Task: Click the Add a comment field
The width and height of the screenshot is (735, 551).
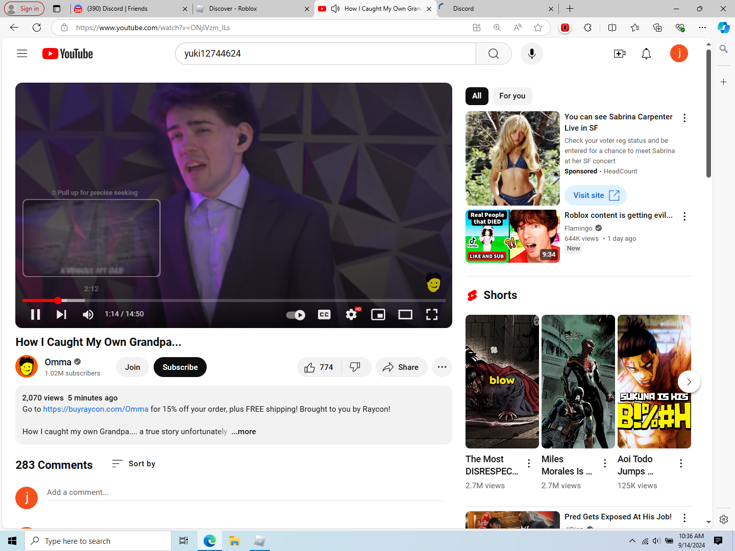Action: tap(245, 493)
